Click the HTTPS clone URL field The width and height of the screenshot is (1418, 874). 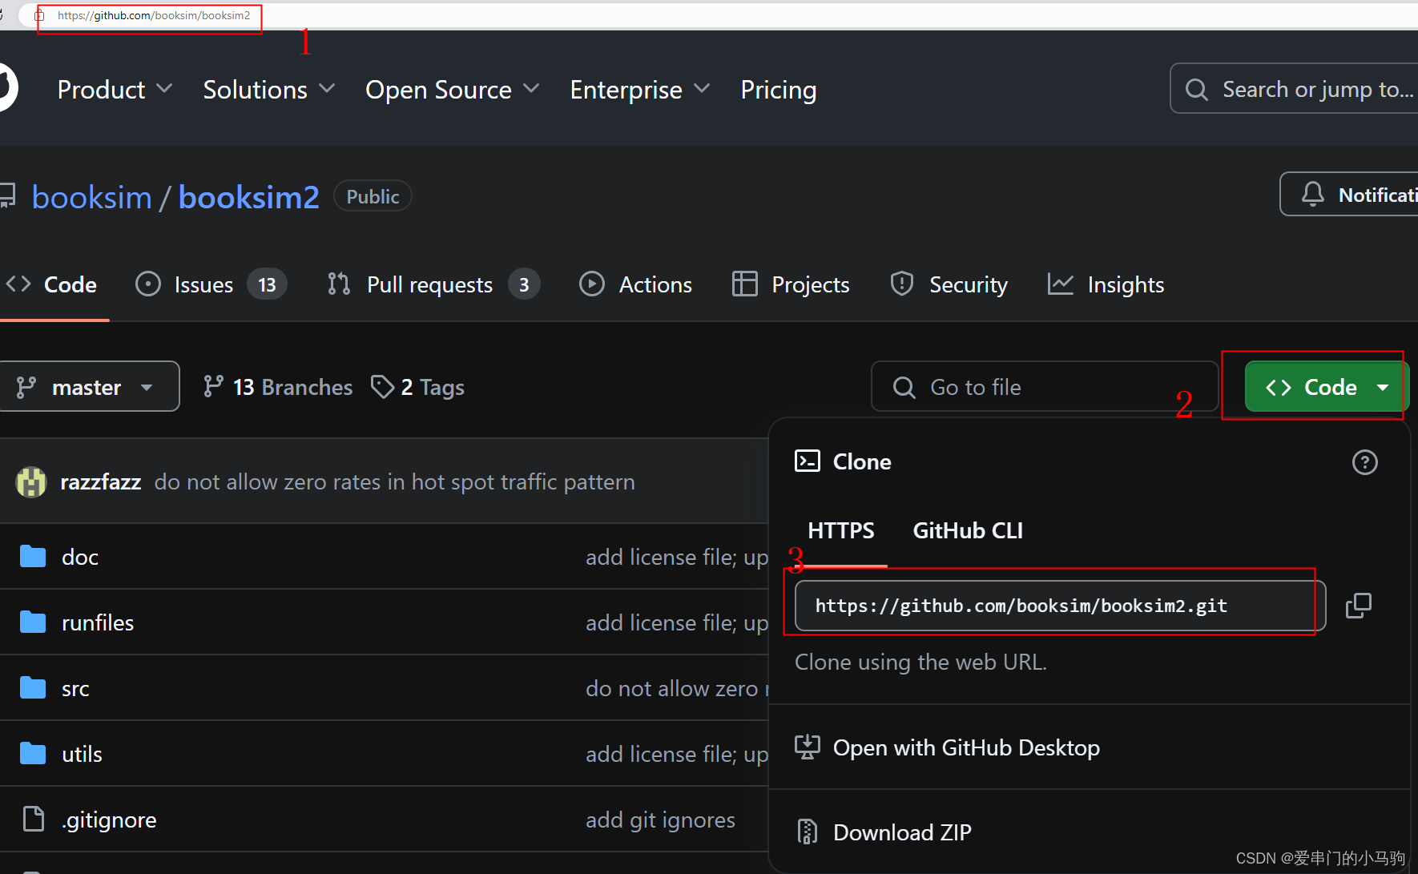(x=1060, y=606)
